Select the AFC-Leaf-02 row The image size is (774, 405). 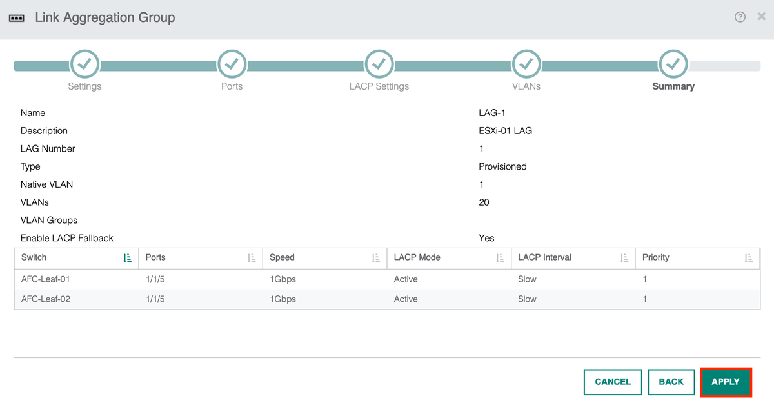[258, 299]
